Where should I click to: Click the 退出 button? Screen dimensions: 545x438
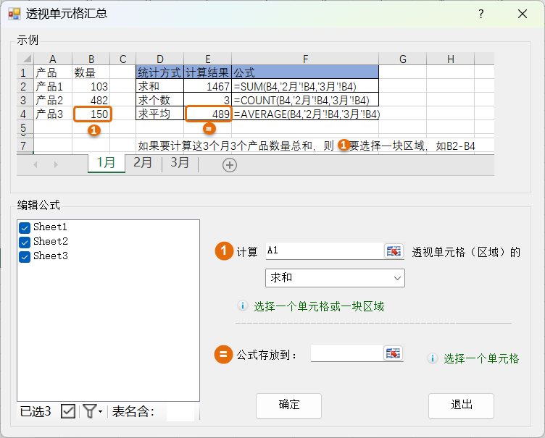click(461, 405)
